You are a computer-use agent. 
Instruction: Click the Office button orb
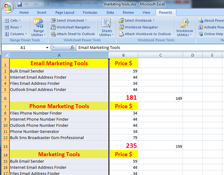click(8, 7)
